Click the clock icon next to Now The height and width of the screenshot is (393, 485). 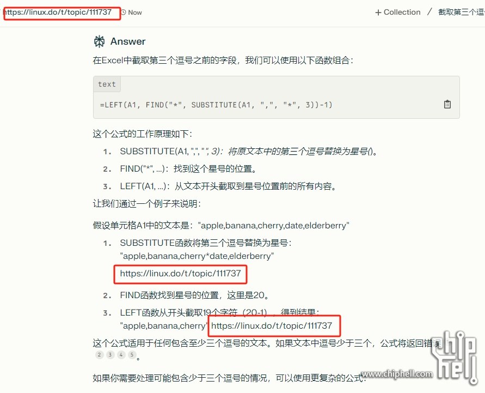point(124,13)
